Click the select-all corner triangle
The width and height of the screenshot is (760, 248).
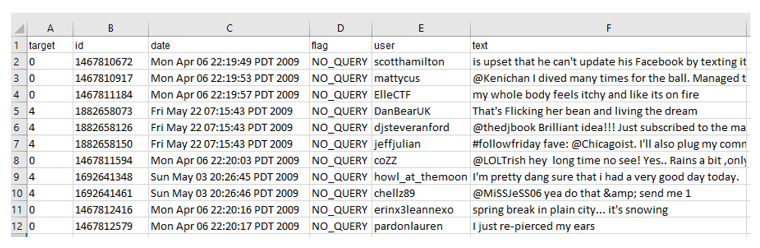(x=20, y=29)
